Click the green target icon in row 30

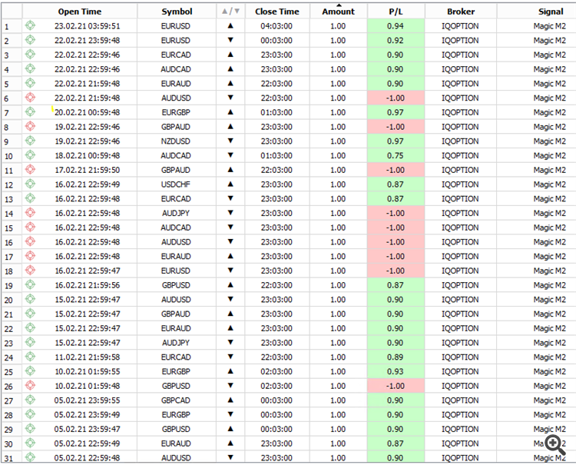(x=30, y=443)
